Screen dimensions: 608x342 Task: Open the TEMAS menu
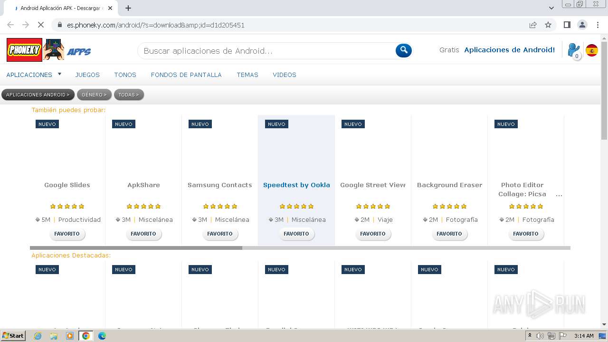(247, 75)
